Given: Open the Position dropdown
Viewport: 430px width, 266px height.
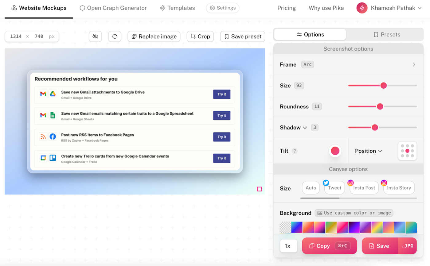Looking at the screenshot, I should pos(369,151).
